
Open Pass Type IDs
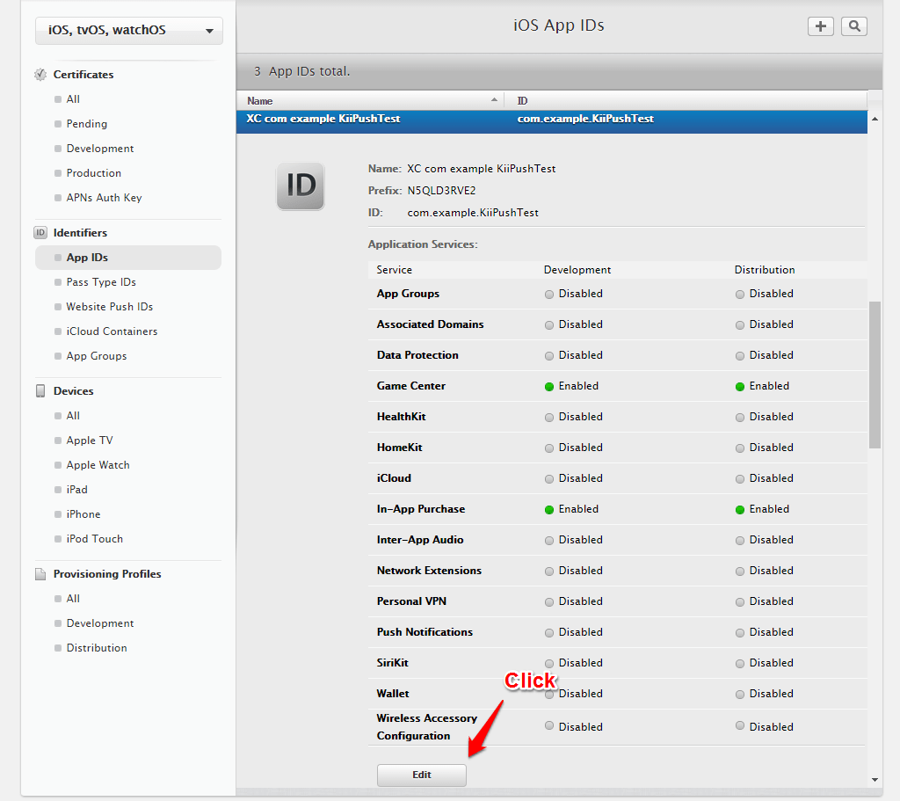(x=101, y=282)
